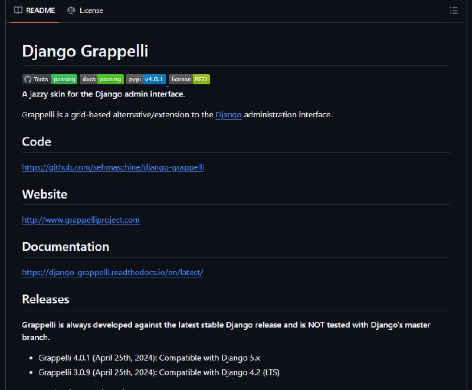This screenshot has width=472, height=390.
Task: Click the docs passing badge
Action: click(x=101, y=79)
